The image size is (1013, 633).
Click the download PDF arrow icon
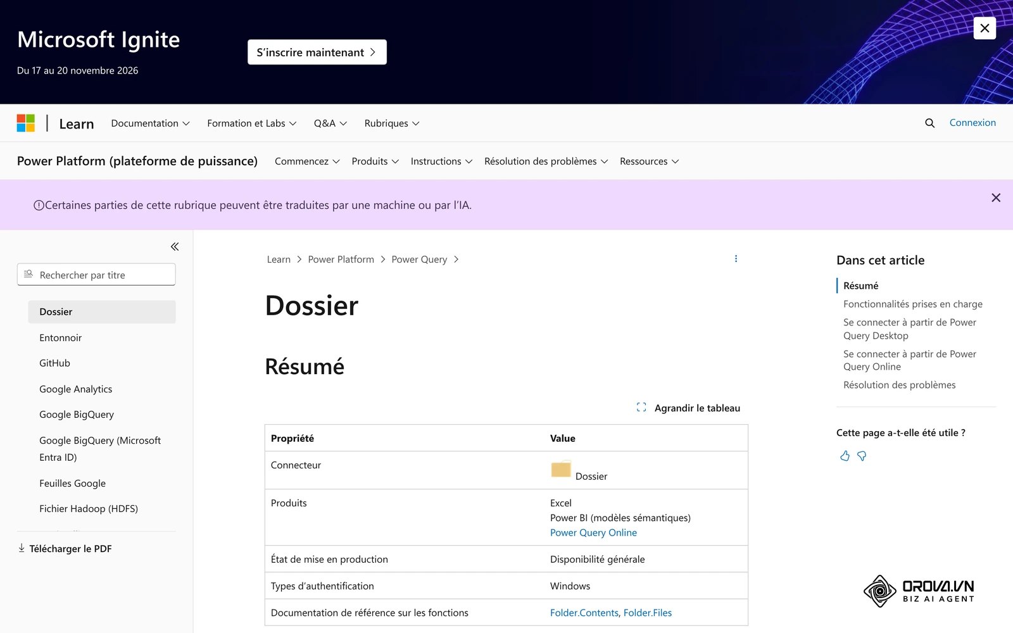pyautogui.click(x=22, y=548)
